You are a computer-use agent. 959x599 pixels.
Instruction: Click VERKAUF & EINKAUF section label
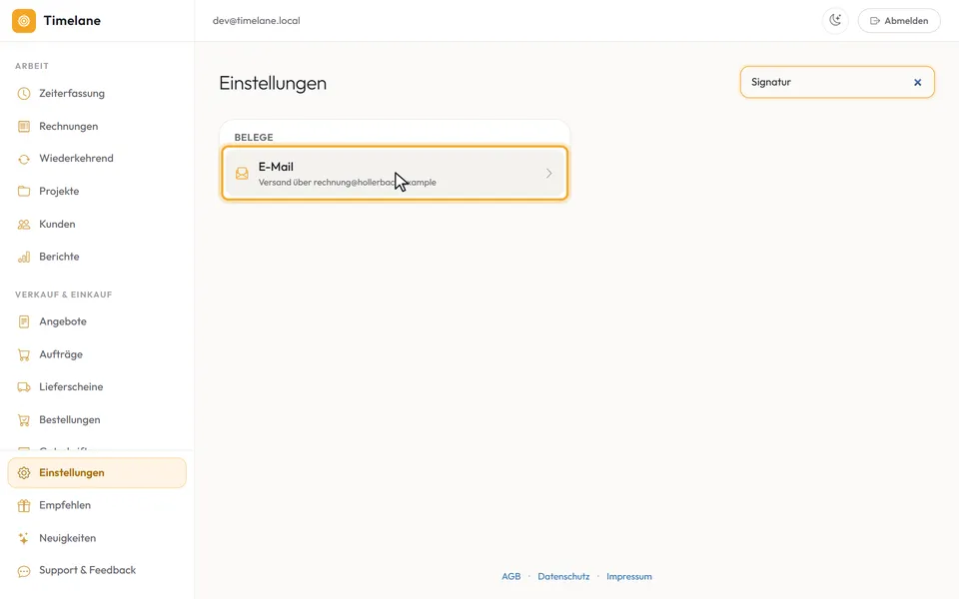click(64, 295)
